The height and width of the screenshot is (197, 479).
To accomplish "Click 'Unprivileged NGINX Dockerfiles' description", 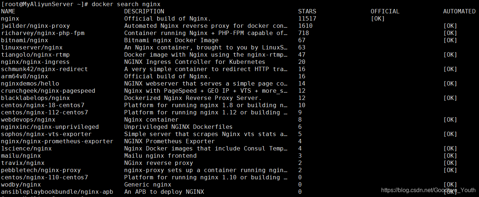I will 179,127.
